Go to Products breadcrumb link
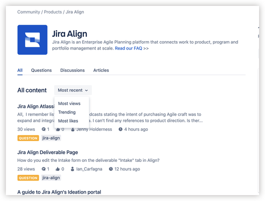 click(53, 12)
